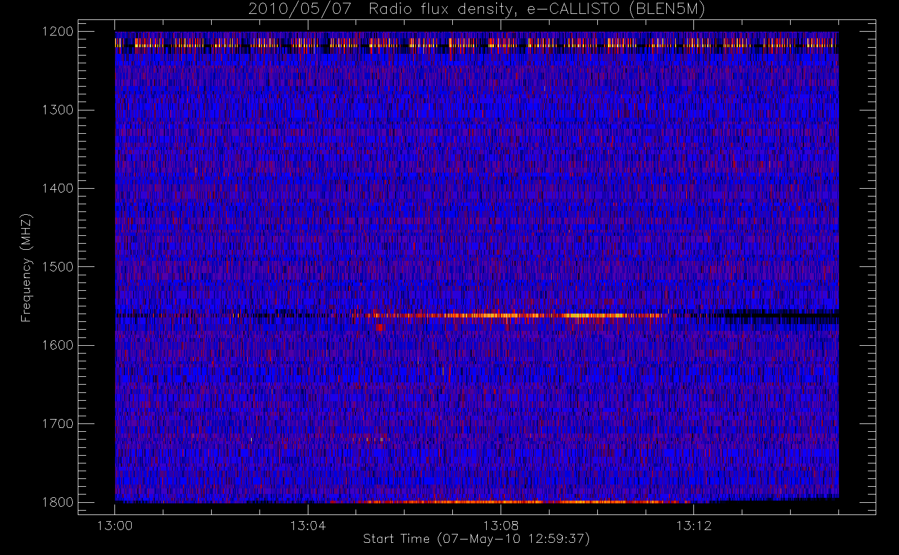Click the 1600 frequency tick label
This screenshot has height=555, width=899.
pos(58,345)
